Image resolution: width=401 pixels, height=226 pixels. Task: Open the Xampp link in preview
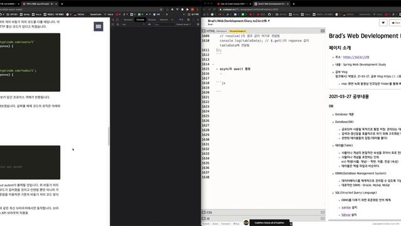tap(346, 208)
